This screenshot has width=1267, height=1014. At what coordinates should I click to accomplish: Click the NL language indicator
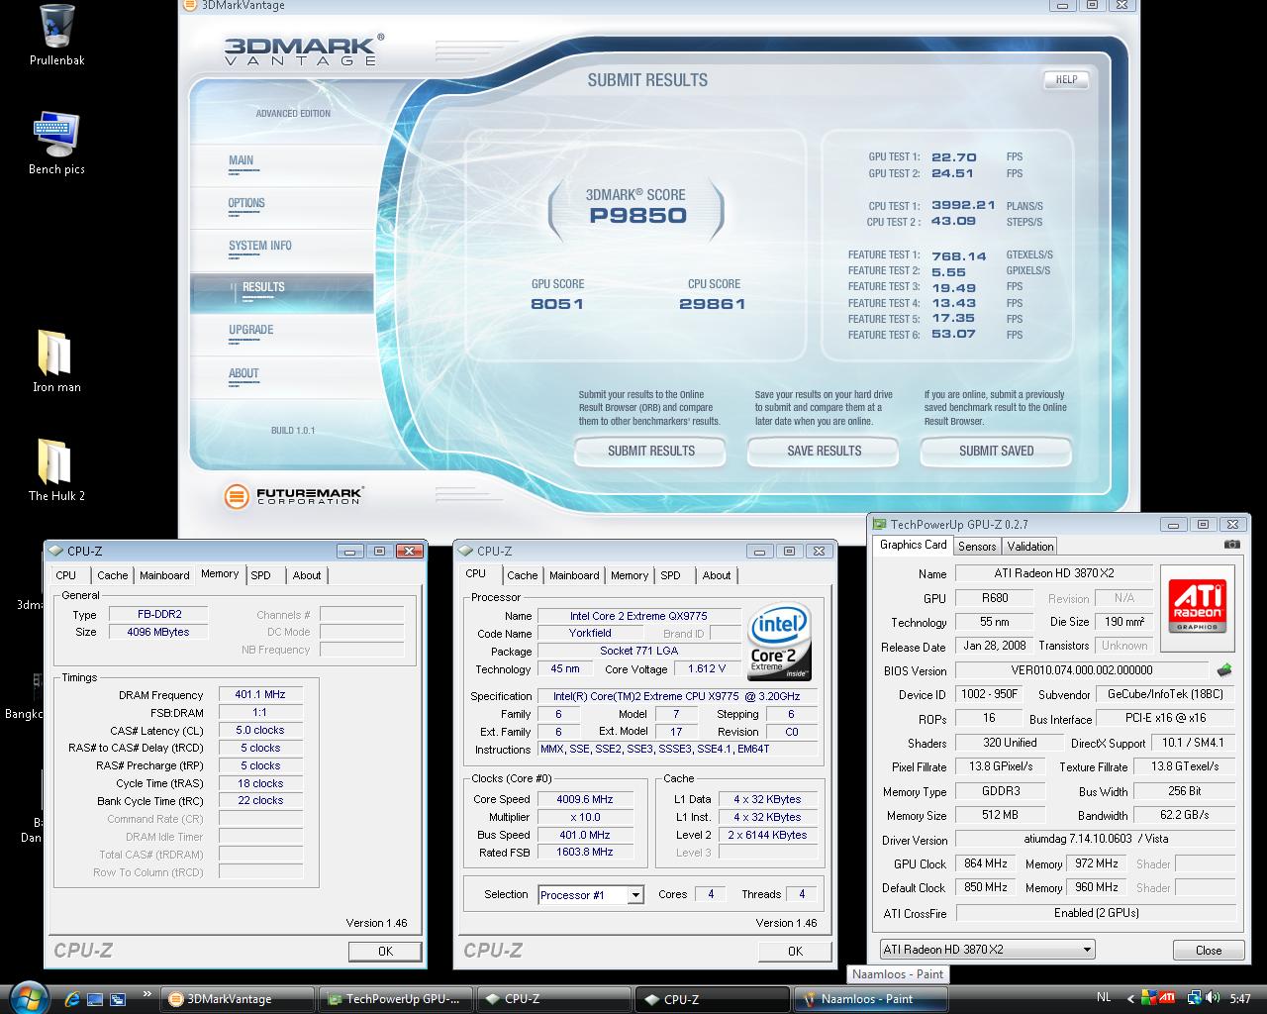click(1104, 998)
